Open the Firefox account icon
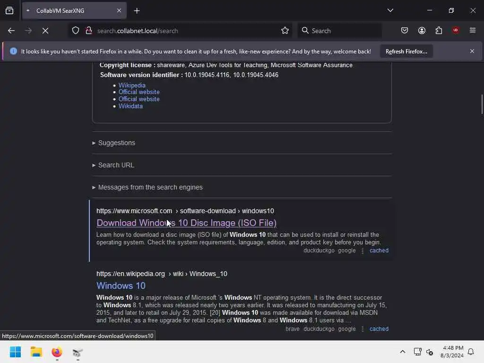The image size is (484, 363). [422, 31]
